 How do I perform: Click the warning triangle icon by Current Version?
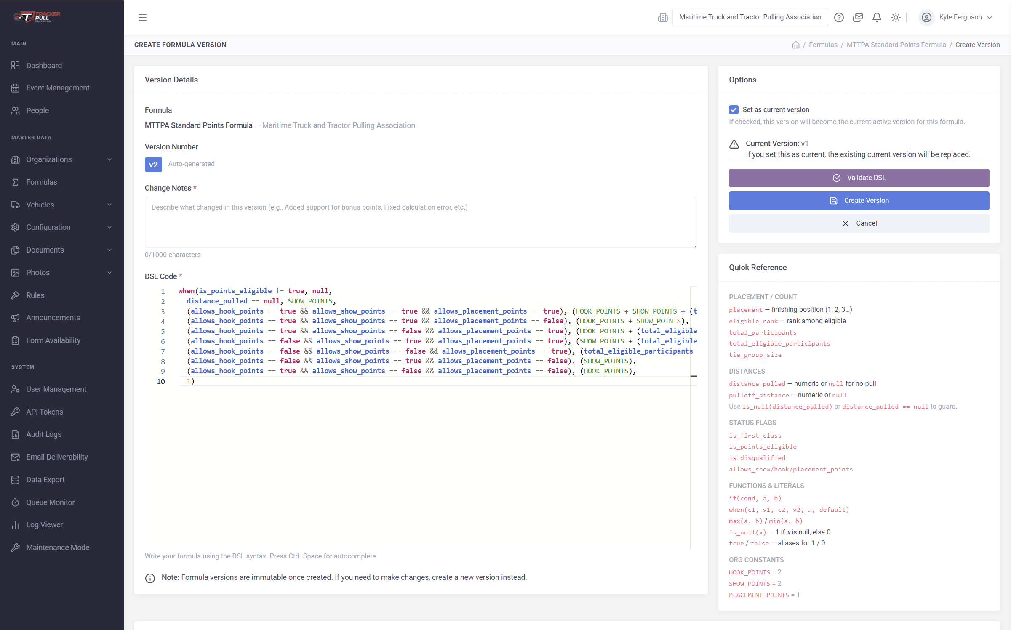coord(734,144)
